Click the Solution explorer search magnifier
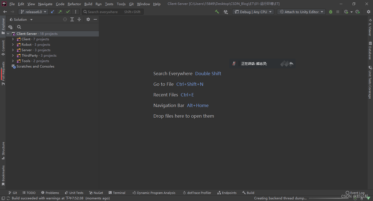Image resolution: width=373 pixels, height=201 pixels. (x=19, y=27)
